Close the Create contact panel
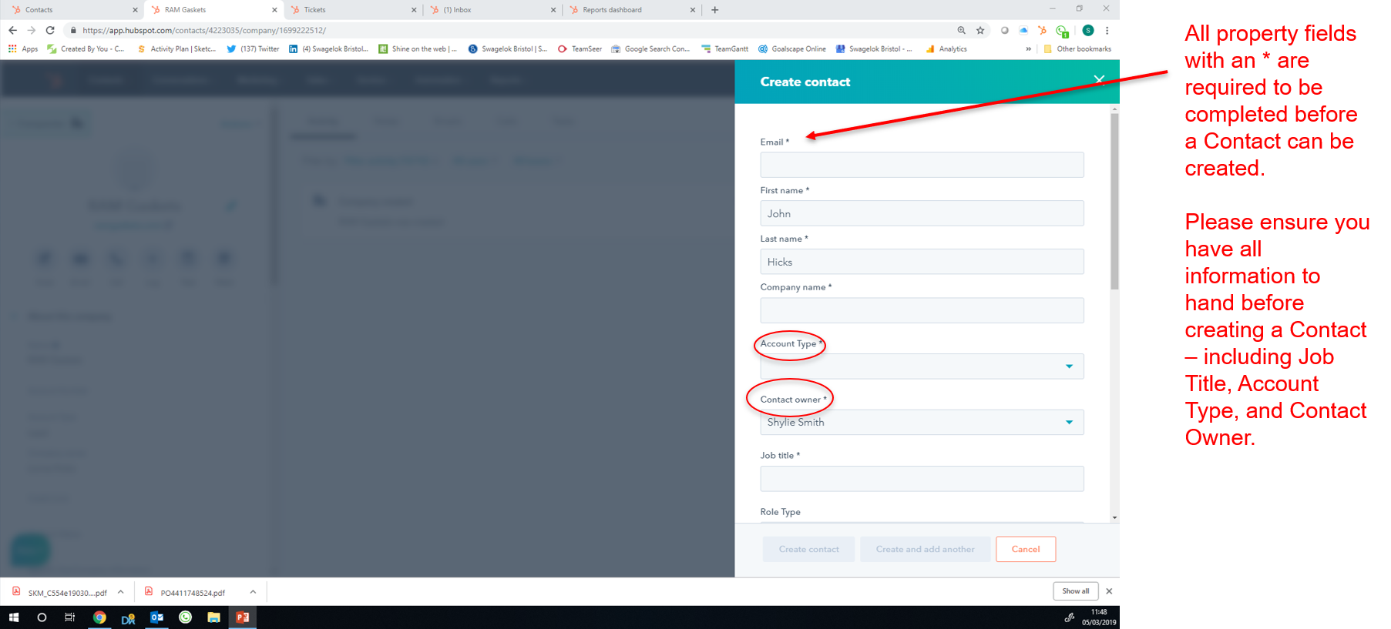Screen dimensions: 1391x629 coord(1099,79)
